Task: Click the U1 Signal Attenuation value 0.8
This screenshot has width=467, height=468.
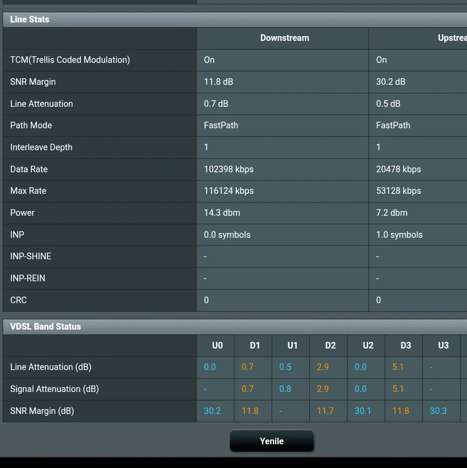Action: pyautogui.click(x=285, y=389)
